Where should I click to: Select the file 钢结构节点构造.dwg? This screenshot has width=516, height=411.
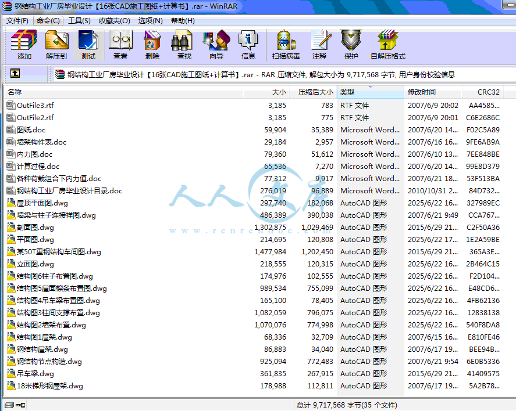(49, 362)
